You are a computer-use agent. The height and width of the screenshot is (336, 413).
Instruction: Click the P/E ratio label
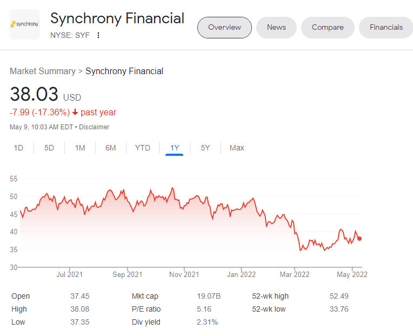coord(146,309)
